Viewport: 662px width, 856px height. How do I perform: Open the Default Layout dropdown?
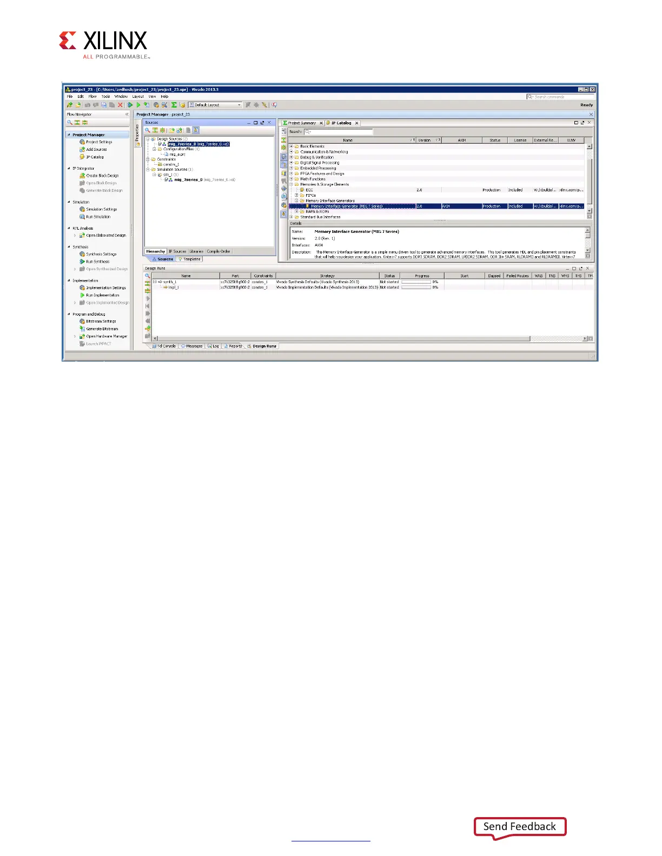[x=214, y=105]
